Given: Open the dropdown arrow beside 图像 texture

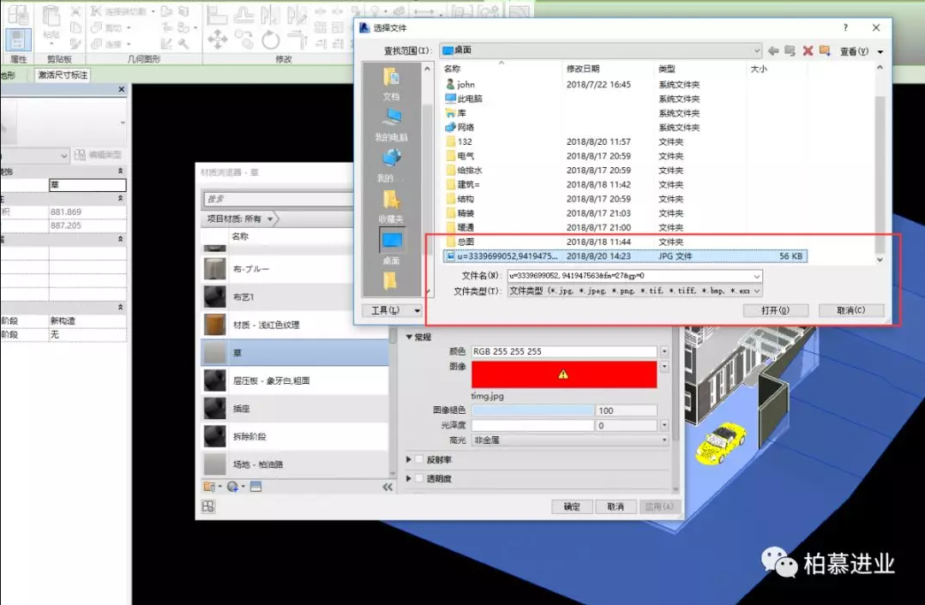Looking at the screenshot, I should (x=664, y=366).
